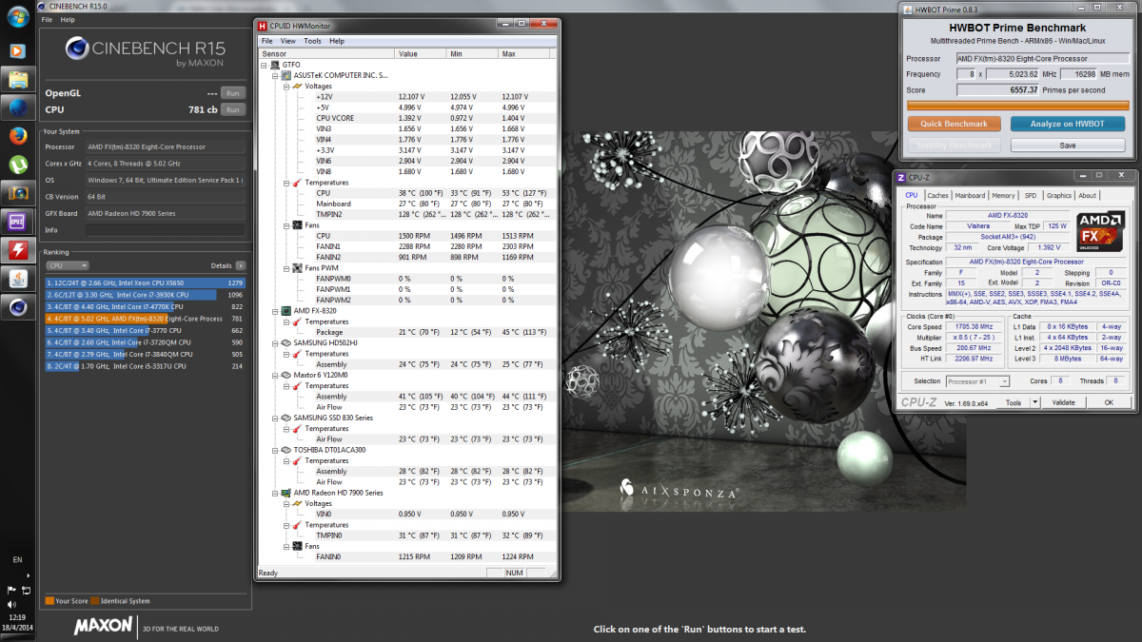Switch to Java HWBOT Prime taskbar icon
The height and width of the screenshot is (642, 1142).
[x=17, y=279]
